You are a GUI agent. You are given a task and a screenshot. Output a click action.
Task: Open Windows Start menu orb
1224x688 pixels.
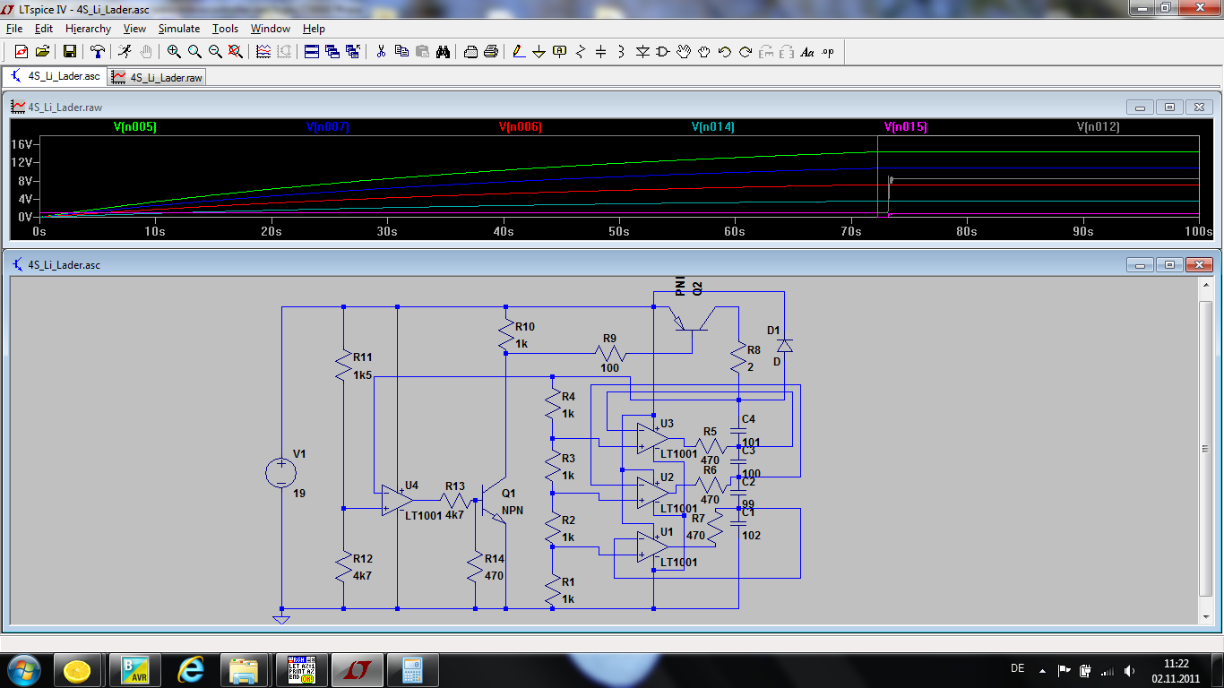point(22,669)
